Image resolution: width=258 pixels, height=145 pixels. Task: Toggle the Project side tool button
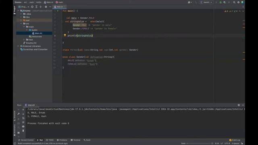[x=15, y=10]
